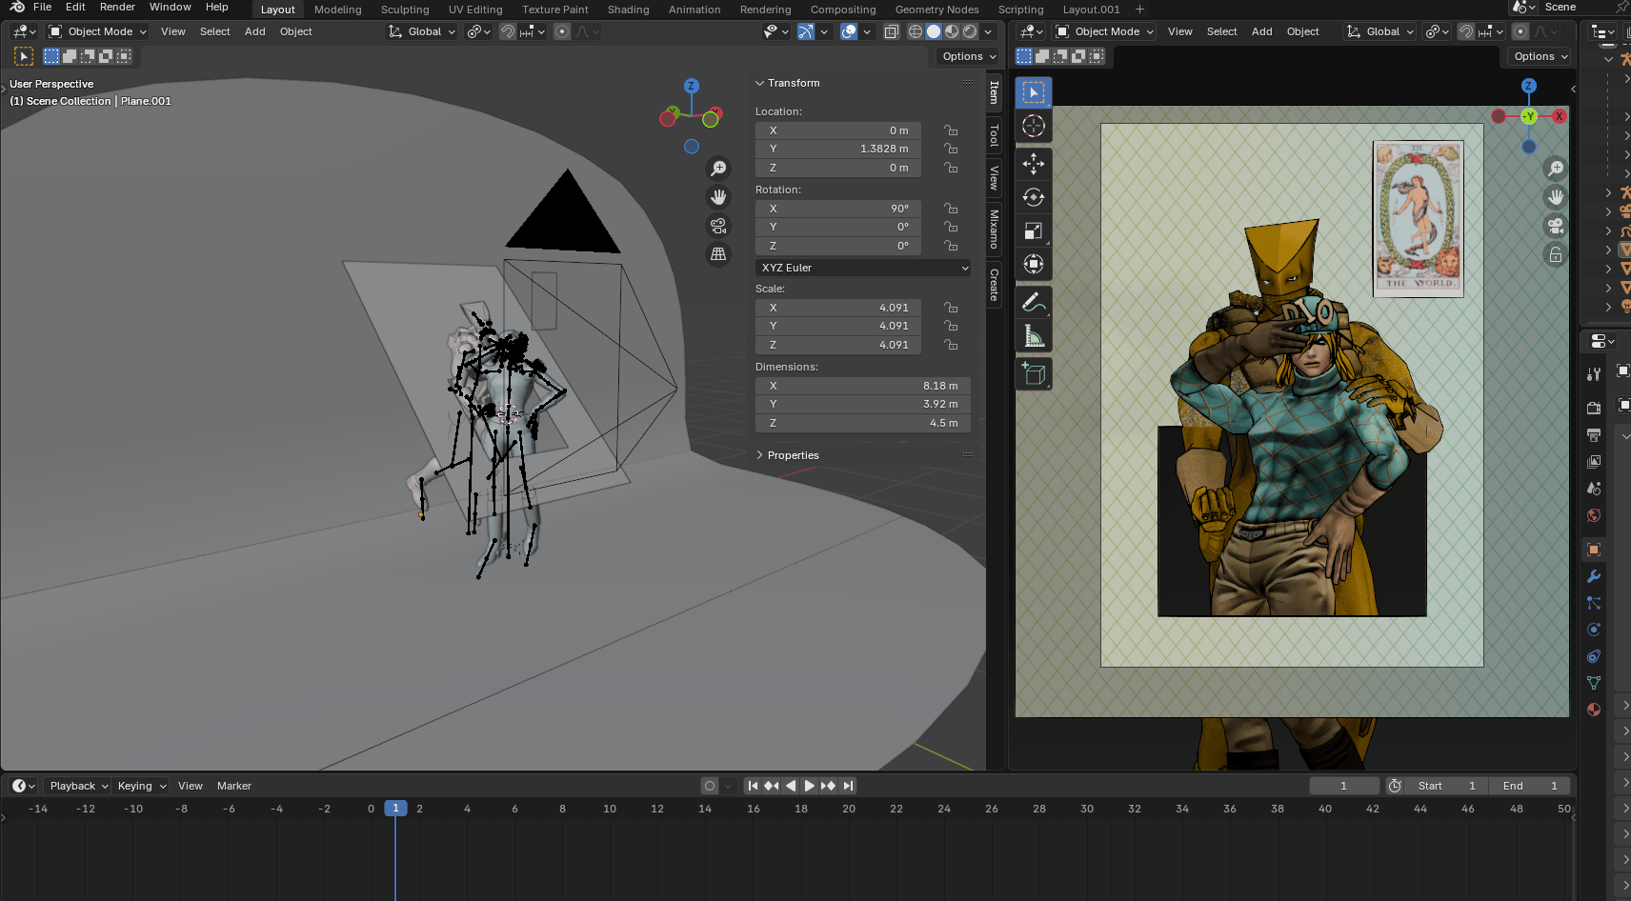Select the Rotate tool in right viewport

(x=1033, y=197)
